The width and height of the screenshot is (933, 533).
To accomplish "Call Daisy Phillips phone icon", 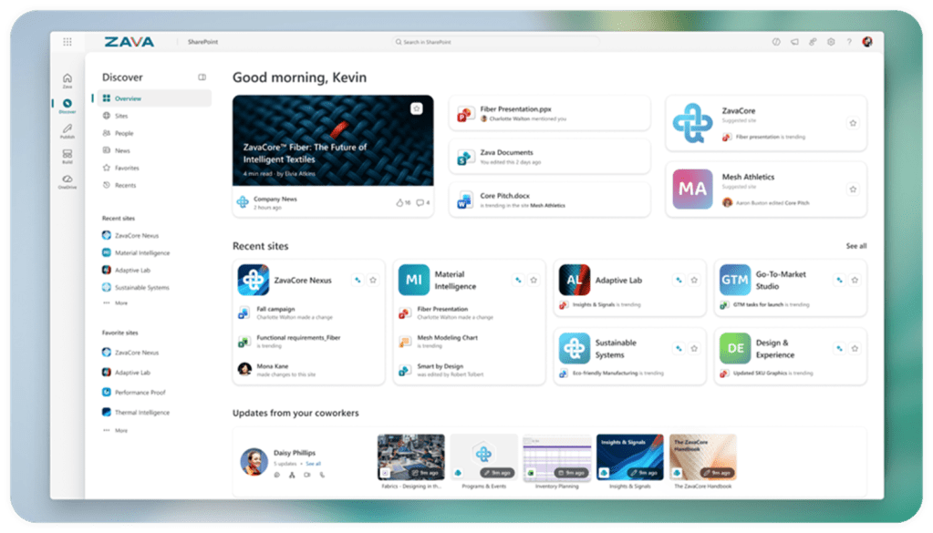I will coord(322,475).
